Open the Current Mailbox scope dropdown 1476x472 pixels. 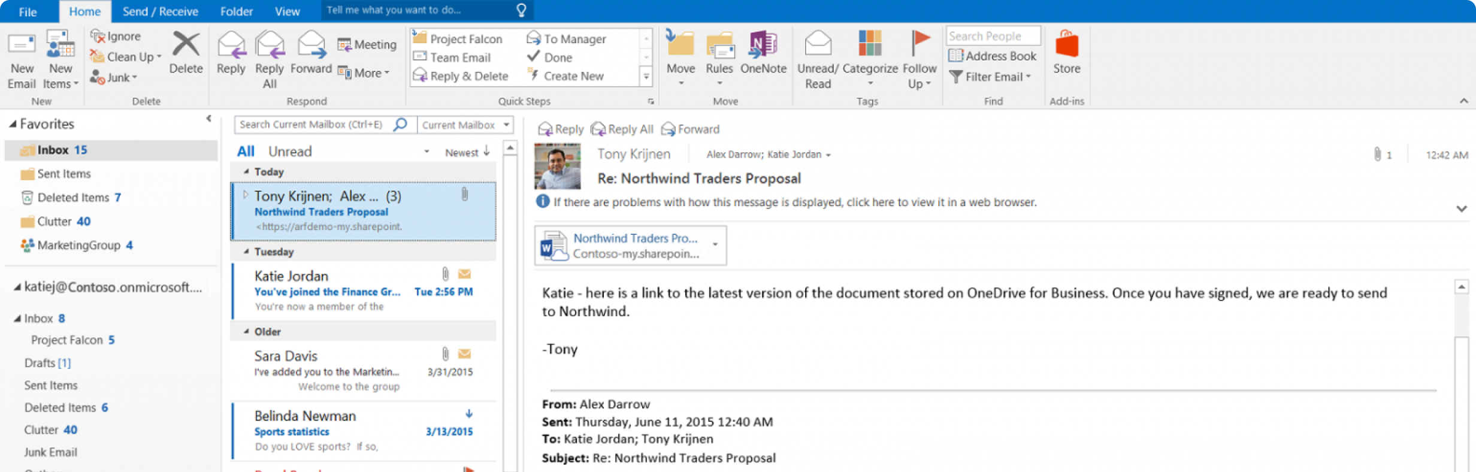[x=465, y=125]
